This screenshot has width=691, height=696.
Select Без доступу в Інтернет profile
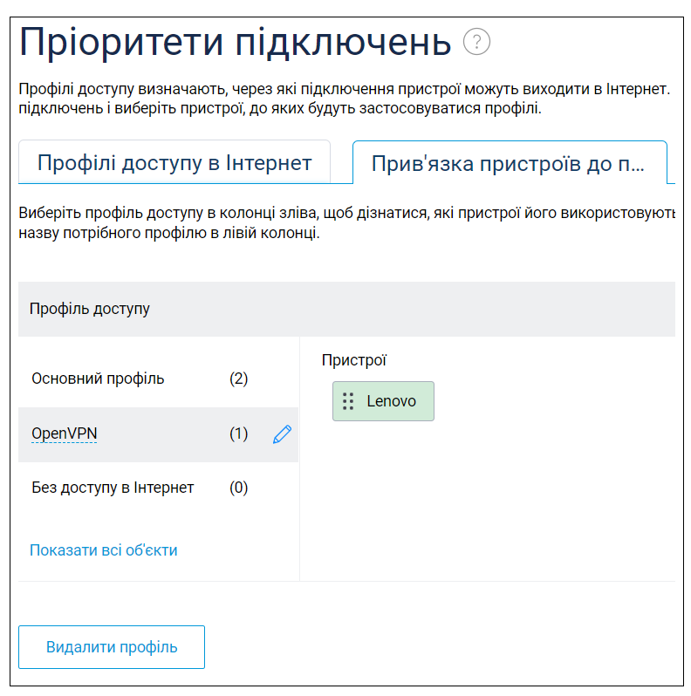point(113,488)
